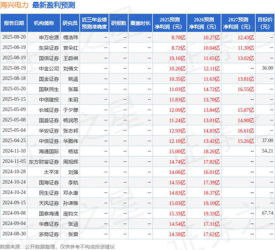Click the 机构简称 column header
Screen dimensions: 275x250
coord(44,23)
